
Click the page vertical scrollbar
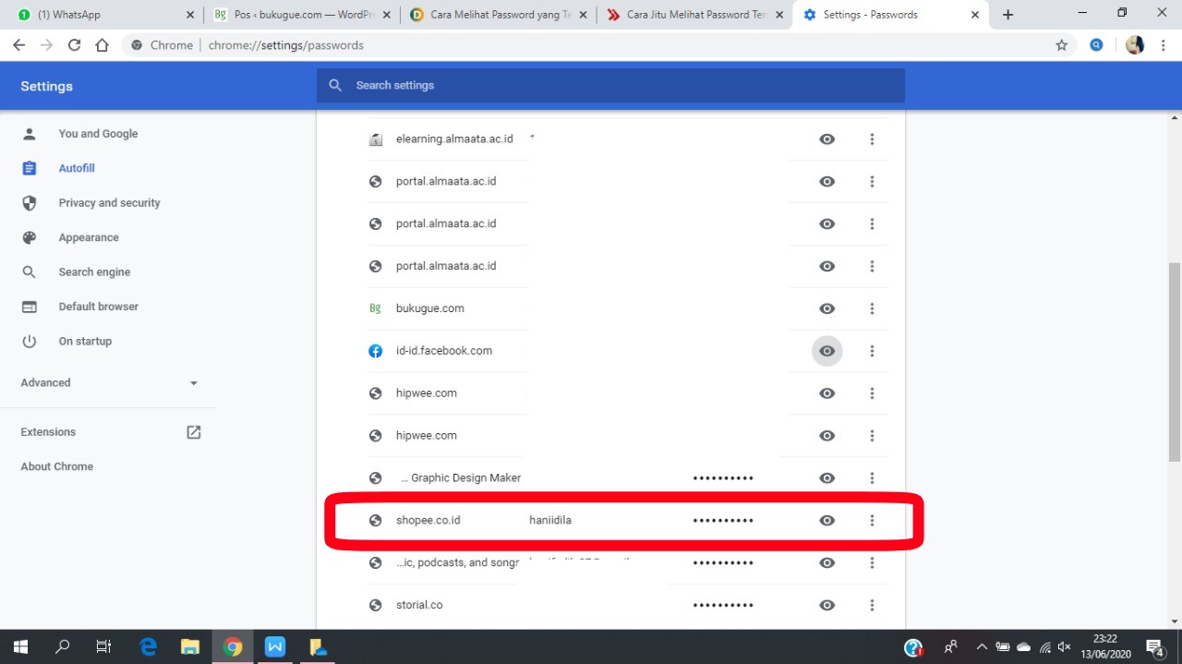coord(1175,369)
